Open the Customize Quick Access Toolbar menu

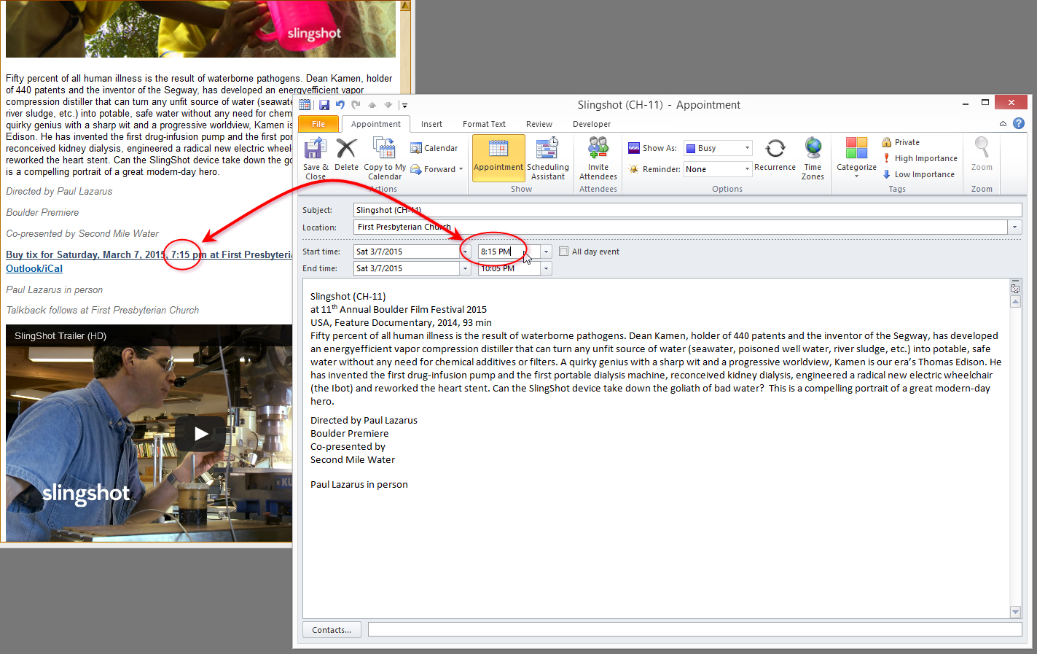[404, 105]
